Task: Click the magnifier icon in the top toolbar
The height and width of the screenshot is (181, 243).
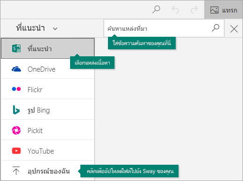Action: click(x=156, y=9)
